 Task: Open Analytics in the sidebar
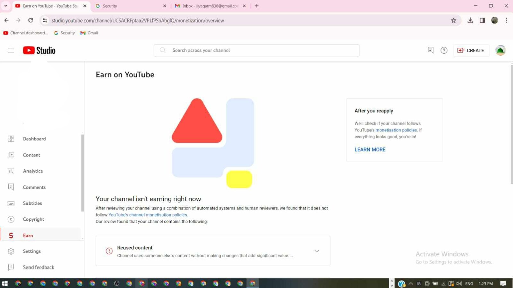[x=33, y=171]
